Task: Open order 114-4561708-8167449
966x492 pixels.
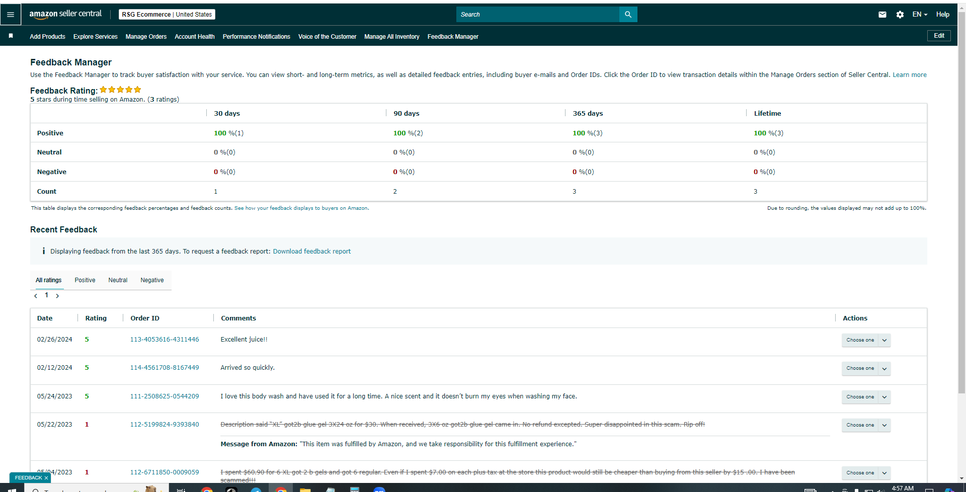Action: pos(165,368)
